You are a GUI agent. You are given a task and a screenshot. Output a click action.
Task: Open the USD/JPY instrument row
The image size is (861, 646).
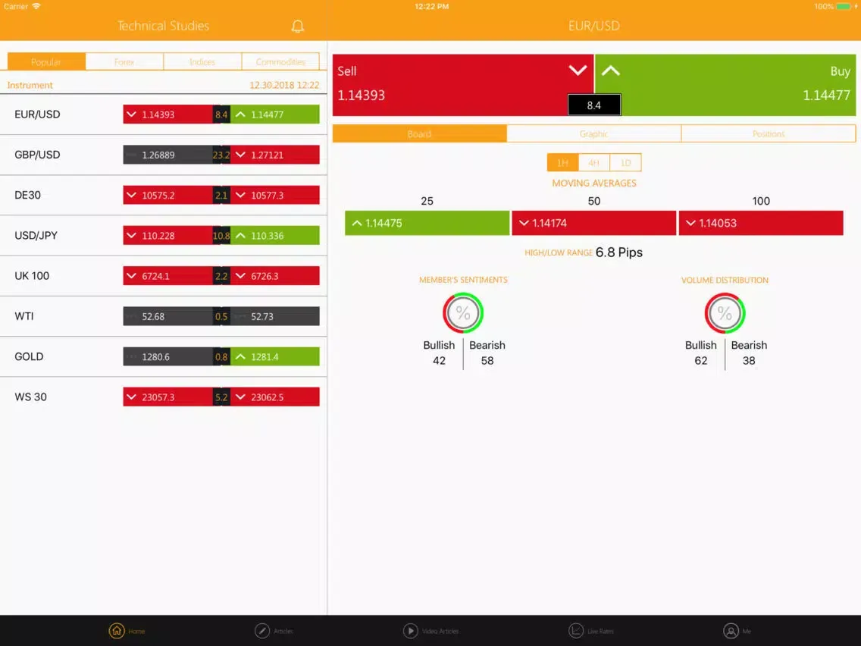click(164, 235)
